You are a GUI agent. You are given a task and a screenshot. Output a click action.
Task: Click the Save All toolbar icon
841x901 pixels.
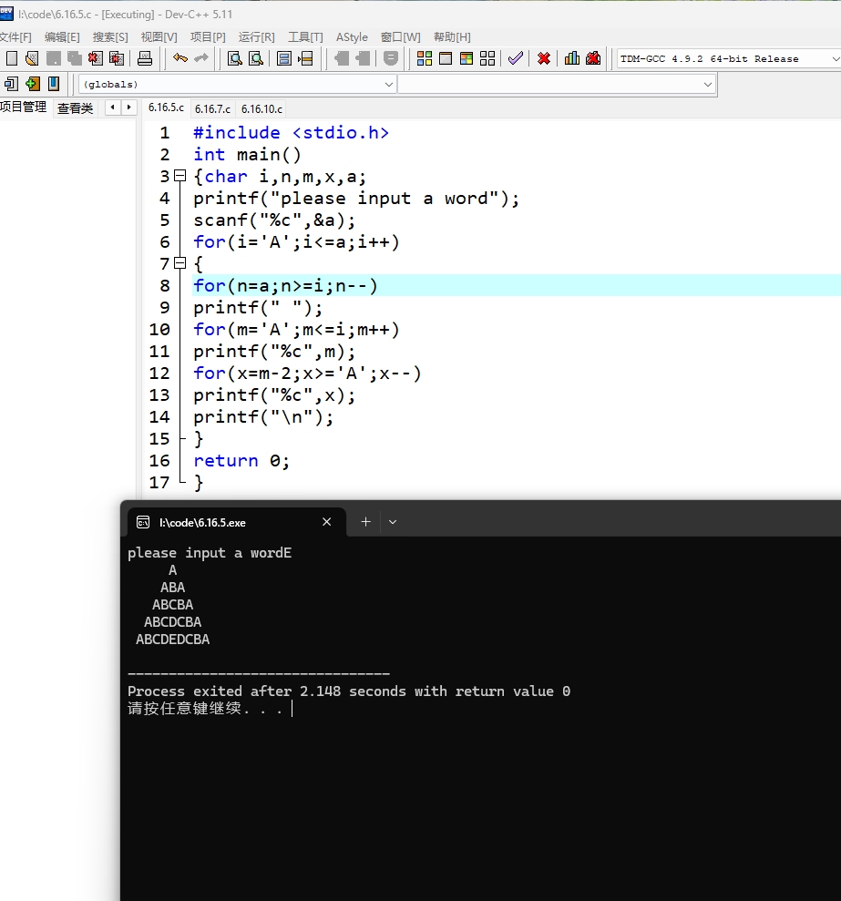(x=74, y=58)
